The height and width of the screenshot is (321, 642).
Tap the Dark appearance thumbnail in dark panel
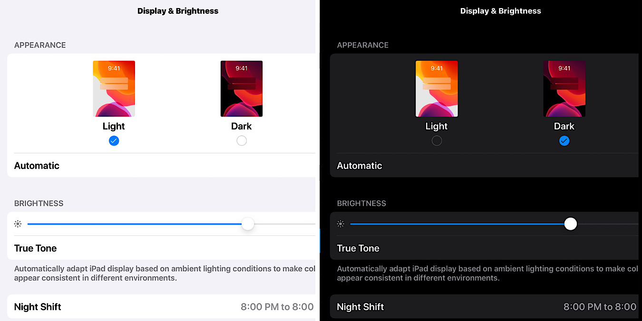[564, 88]
